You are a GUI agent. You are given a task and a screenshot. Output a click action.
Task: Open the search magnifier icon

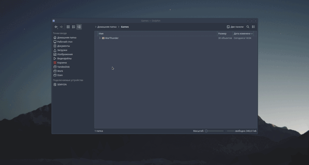coord(248,27)
